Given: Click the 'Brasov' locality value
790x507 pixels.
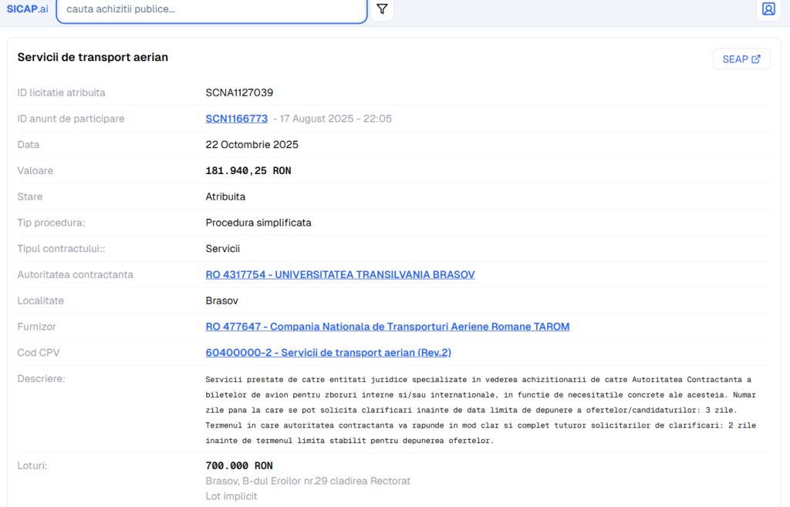Looking at the screenshot, I should 221,301.
